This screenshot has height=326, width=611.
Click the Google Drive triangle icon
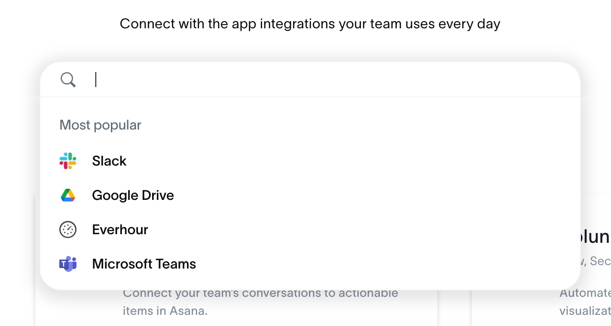point(68,195)
